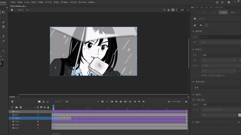Click the delete layer trash icon
Viewport: 241px width, 135px height.
point(21,107)
